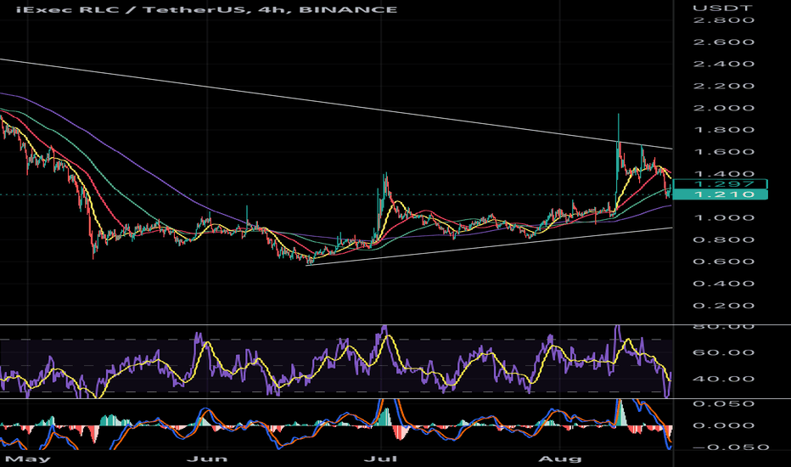Click the 2.000 price axis value
The image size is (791, 467).
click(x=723, y=108)
